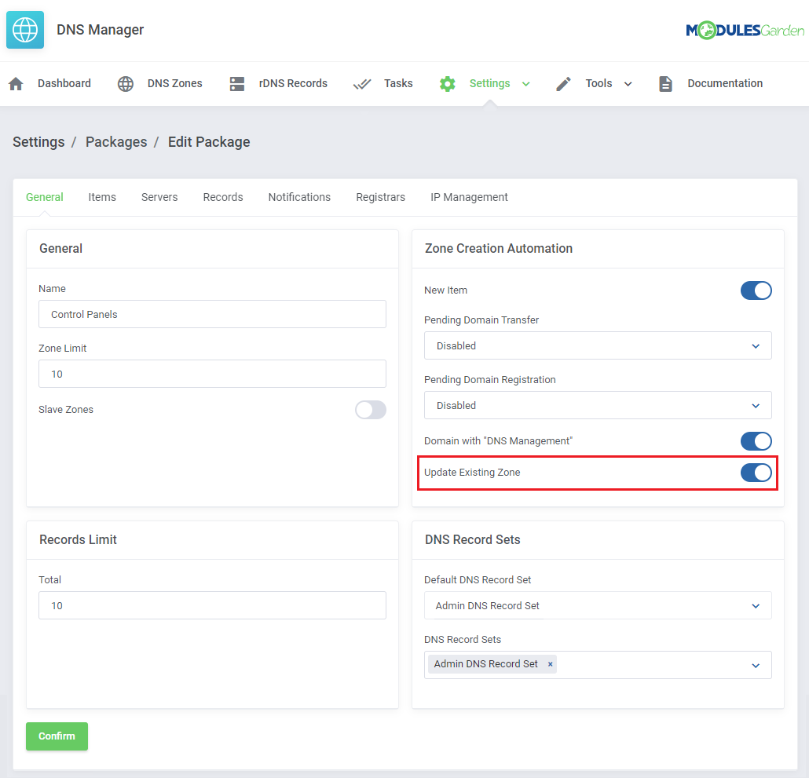809x778 pixels.
Task: Click the Settings menu label
Action: (x=489, y=83)
